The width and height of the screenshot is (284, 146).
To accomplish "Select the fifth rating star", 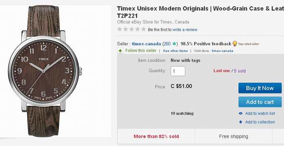I will tap(144, 29).
